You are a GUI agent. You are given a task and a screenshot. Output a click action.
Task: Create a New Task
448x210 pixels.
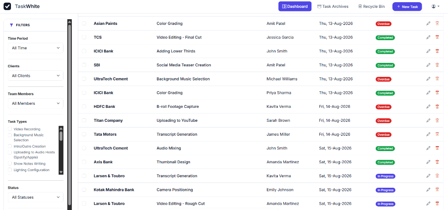point(407,7)
